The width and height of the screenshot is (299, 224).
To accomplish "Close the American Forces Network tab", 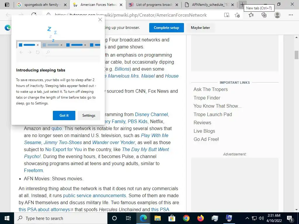I will 121,5.
